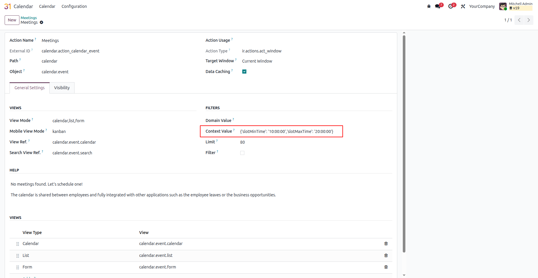
Task: Click the New button
Action: (x=12, y=20)
